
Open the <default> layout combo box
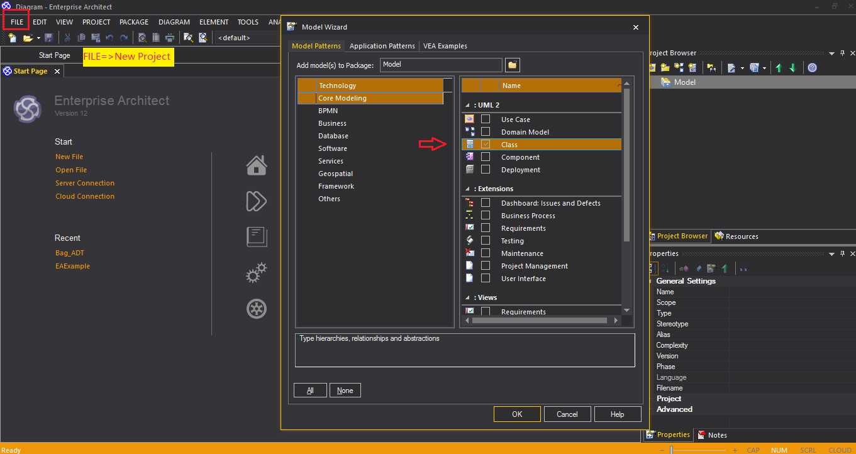[248, 38]
